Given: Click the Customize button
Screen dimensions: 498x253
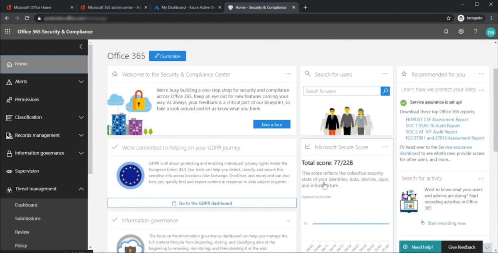Looking at the screenshot, I should [167, 56].
